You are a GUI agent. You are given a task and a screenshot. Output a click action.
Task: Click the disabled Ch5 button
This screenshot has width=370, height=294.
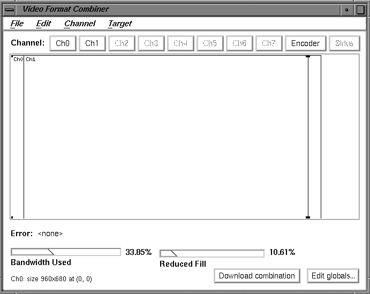[x=210, y=43]
